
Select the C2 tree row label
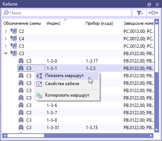[x=21, y=31]
